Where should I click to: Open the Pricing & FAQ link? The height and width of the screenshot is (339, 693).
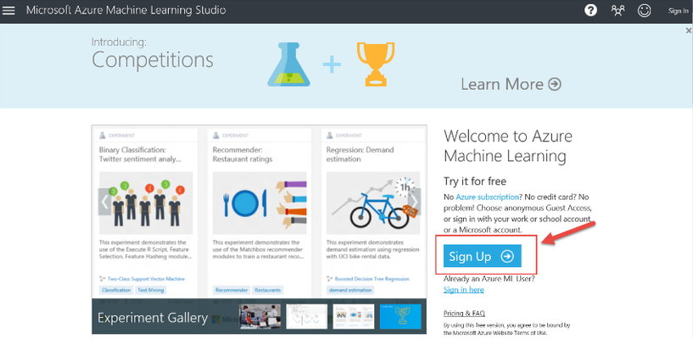click(464, 314)
